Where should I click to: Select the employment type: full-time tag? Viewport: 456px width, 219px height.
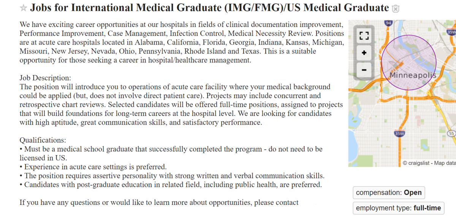(398, 208)
